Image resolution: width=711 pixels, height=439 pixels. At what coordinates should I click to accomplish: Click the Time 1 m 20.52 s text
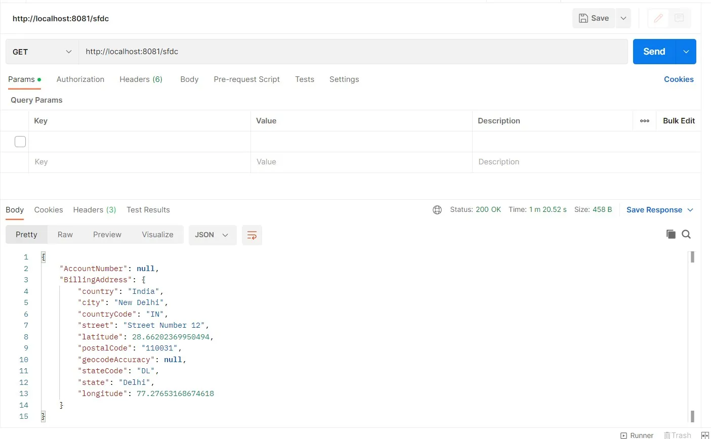(537, 209)
